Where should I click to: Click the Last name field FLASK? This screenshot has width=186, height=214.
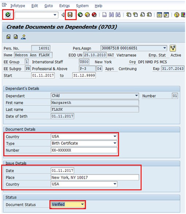(95, 109)
